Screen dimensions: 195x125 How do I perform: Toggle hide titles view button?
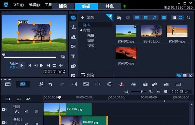164,18
